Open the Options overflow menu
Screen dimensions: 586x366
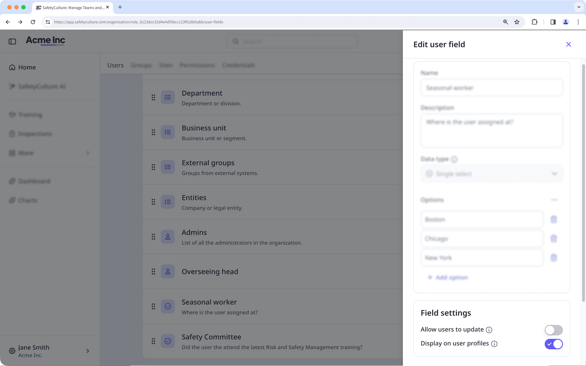554,200
